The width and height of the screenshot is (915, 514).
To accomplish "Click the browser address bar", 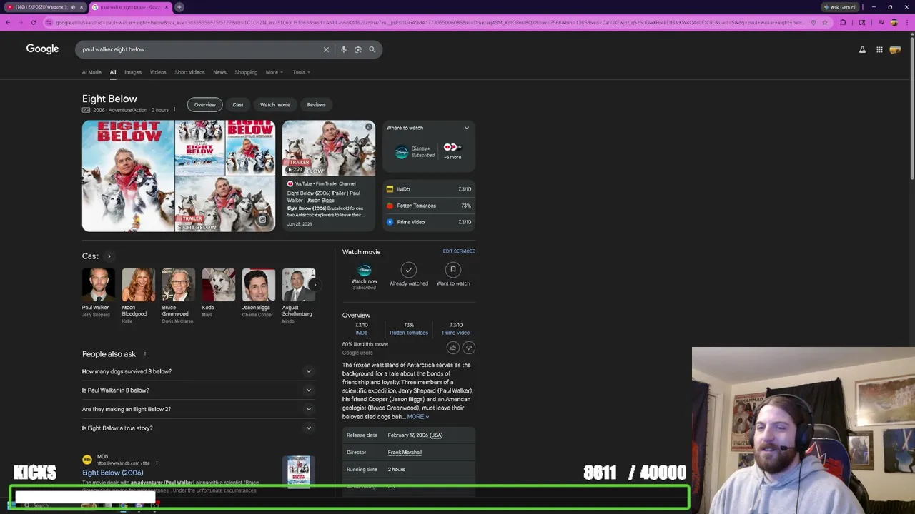I will point(429,22).
